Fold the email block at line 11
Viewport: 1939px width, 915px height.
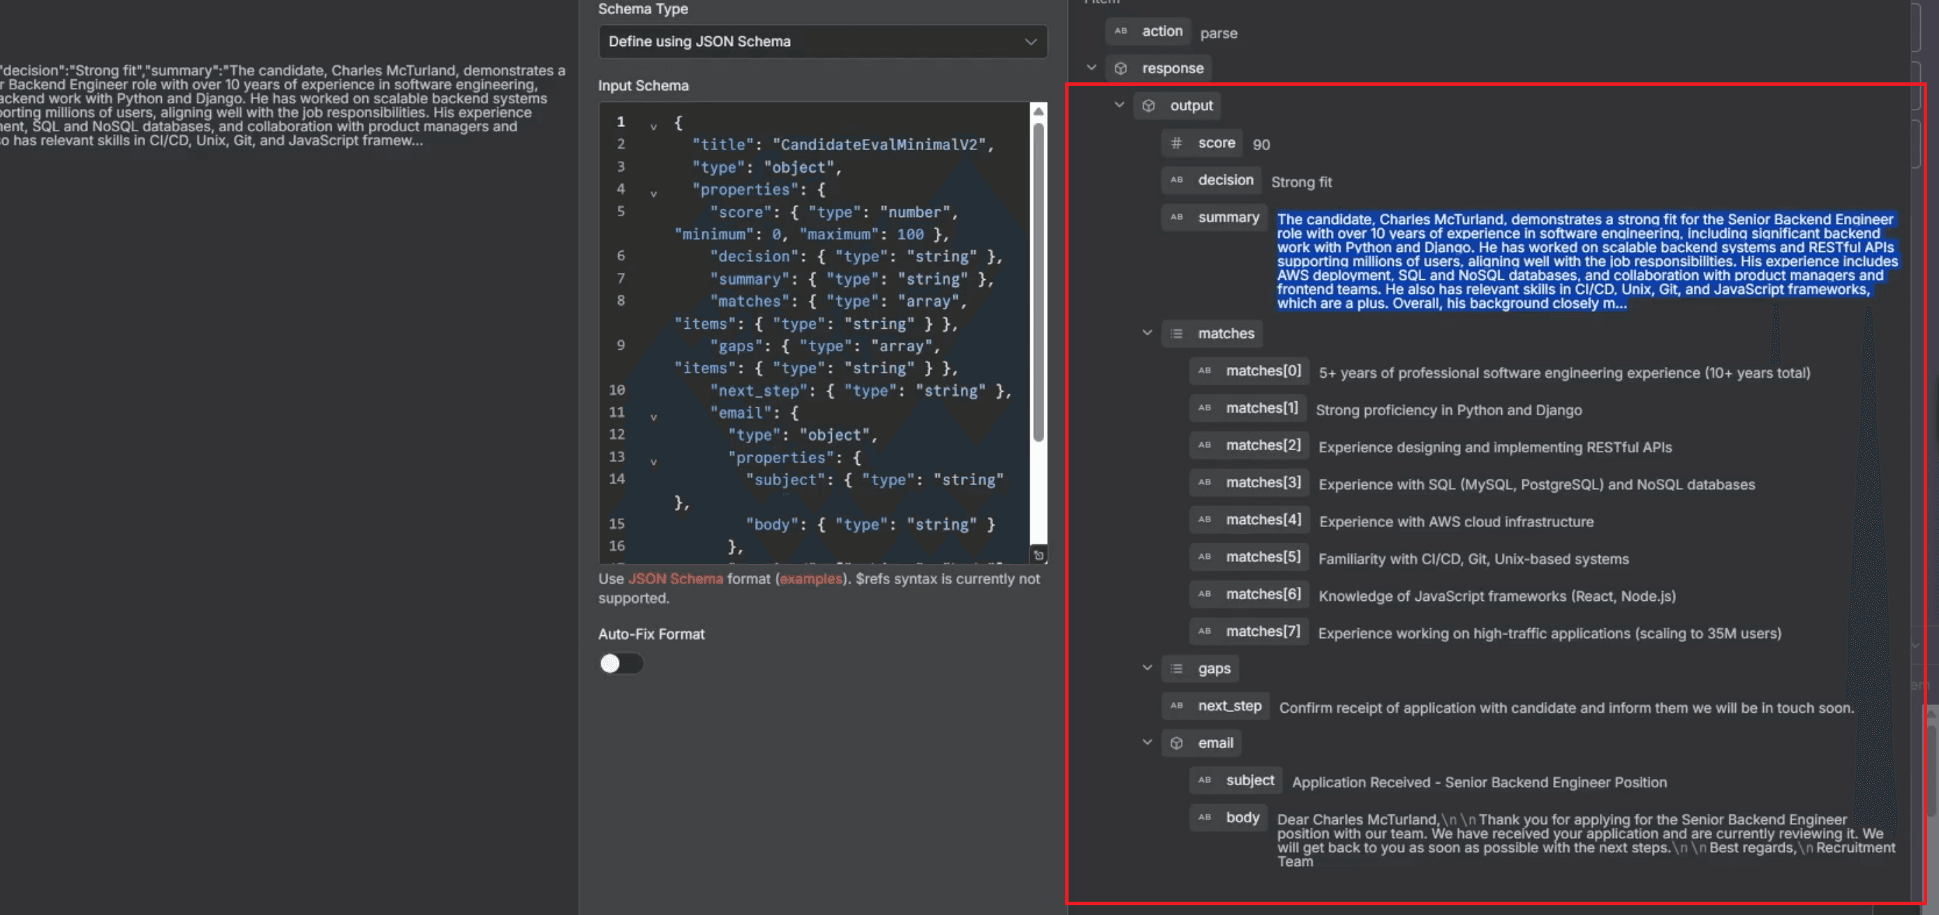(x=653, y=417)
